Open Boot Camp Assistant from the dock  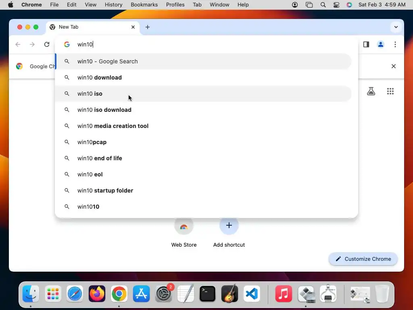point(306,294)
